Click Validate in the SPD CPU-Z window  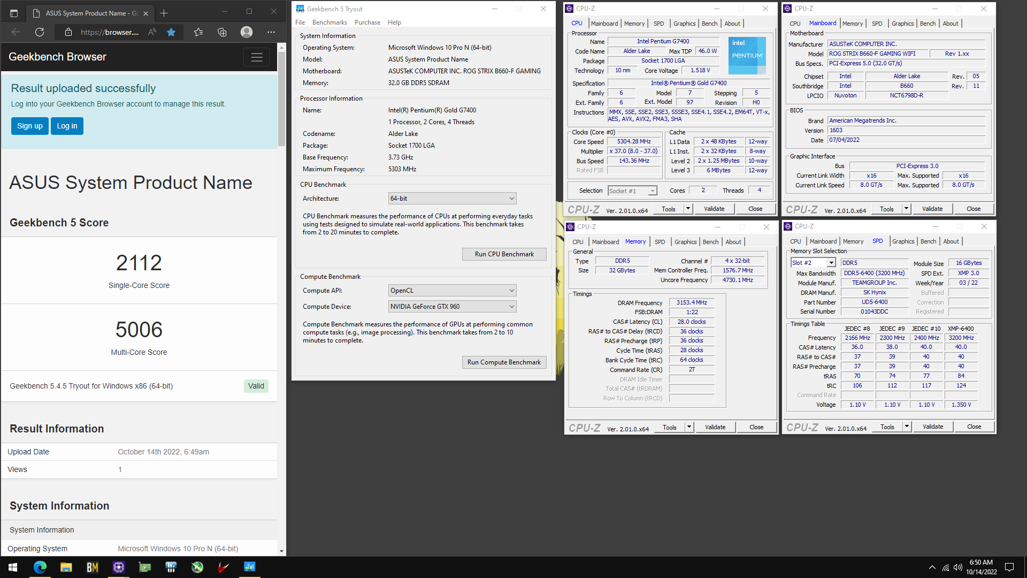(x=933, y=427)
